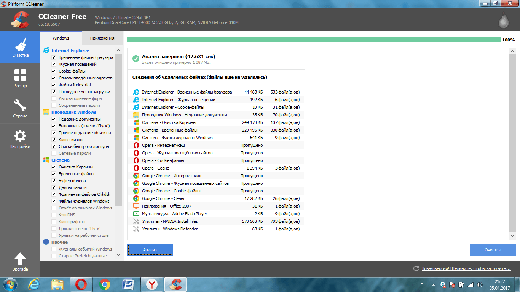This screenshot has width=520, height=292.
Task: Select the Система - Временные файлы result row
Action: click(217, 130)
